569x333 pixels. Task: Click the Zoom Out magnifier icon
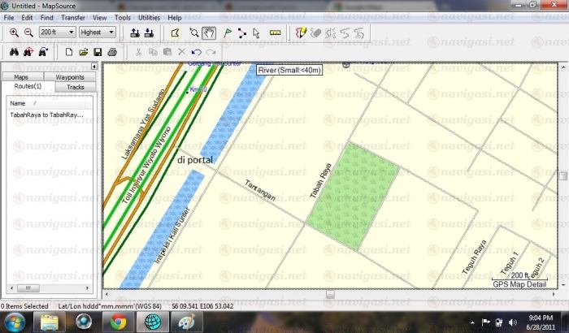pos(28,32)
